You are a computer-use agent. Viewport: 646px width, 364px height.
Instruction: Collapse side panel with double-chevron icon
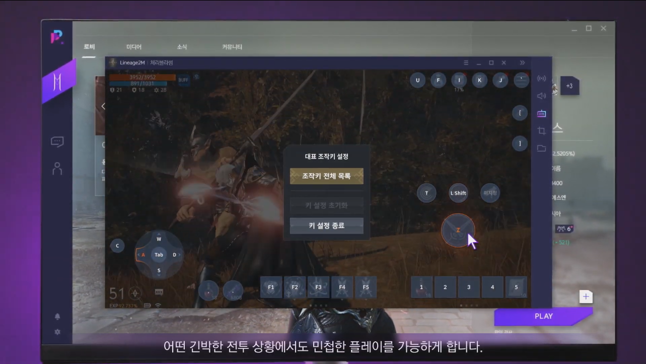522,63
